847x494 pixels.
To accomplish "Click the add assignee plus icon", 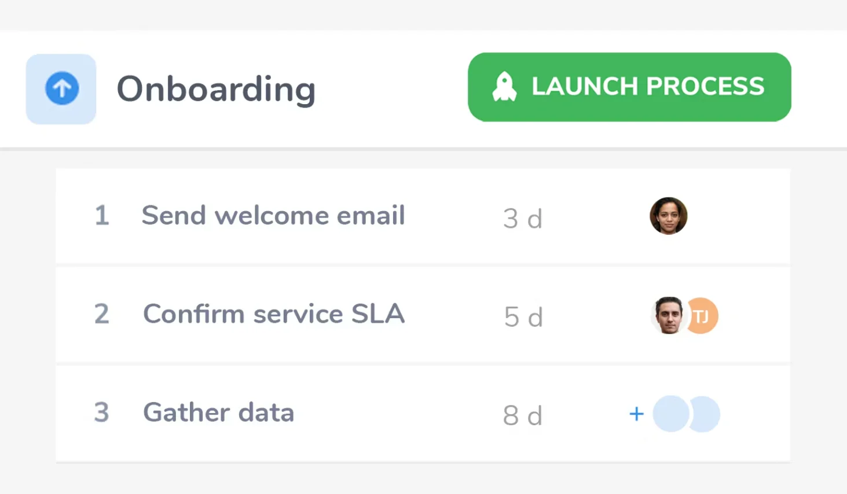I will (x=636, y=414).
